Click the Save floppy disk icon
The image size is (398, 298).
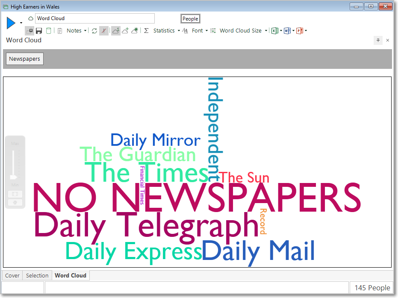tap(39, 31)
